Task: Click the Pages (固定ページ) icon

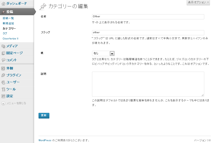Action: coord(3,53)
